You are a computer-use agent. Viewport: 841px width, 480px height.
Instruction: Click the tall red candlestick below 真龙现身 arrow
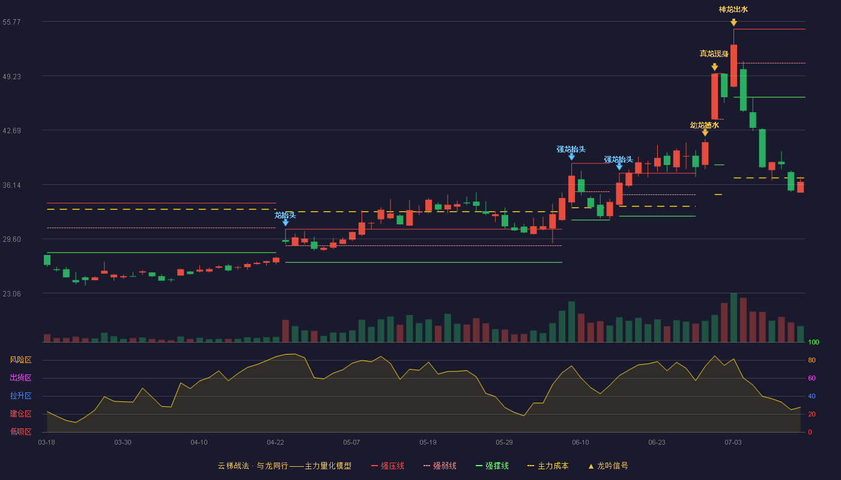point(714,96)
